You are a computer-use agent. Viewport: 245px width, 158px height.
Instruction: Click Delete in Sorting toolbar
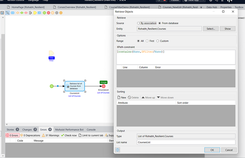(133, 97)
